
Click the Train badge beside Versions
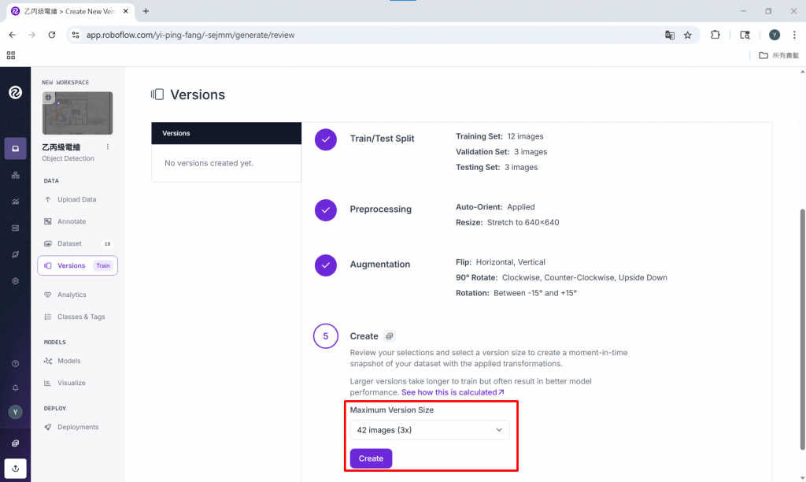tap(103, 265)
